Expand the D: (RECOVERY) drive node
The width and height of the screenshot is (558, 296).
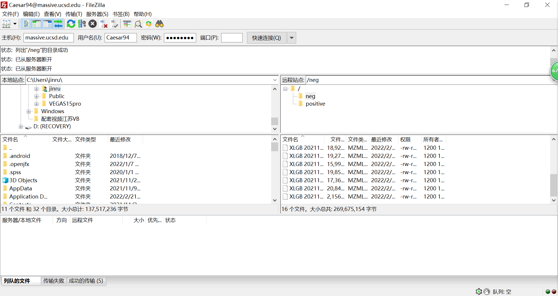point(21,127)
